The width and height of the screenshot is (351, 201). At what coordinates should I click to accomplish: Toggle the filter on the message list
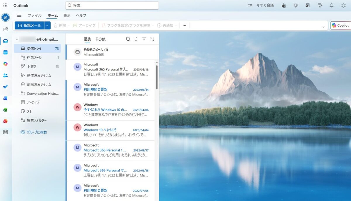(x=144, y=39)
